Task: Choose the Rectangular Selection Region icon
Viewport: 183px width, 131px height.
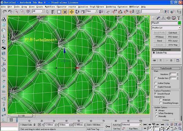Action: tap(59, 12)
